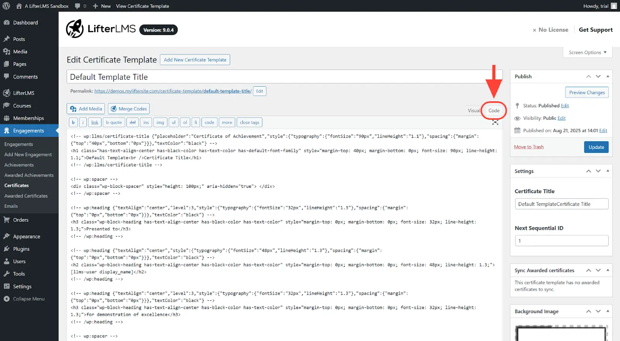Viewport: 620px width, 341px height.
Task: Open the Merge Codes button
Action: pos(129,109)
